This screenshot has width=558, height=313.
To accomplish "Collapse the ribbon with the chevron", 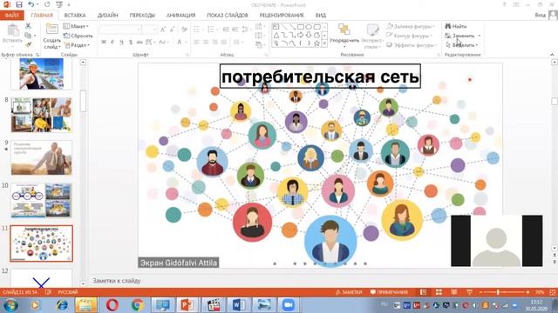I will coord(552,54).
